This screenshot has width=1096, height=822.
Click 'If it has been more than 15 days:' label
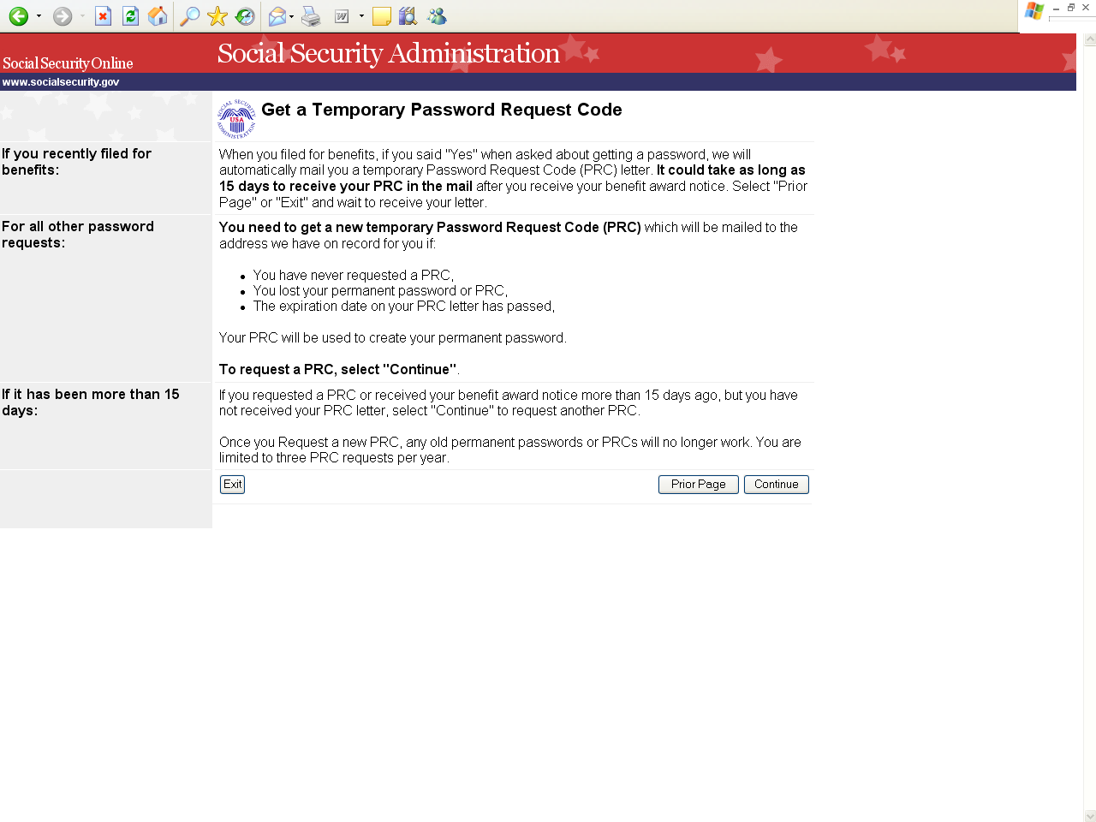pos(91,402)
